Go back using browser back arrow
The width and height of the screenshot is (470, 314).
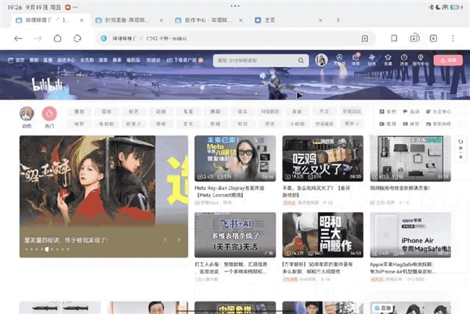[x=17, y=38]
